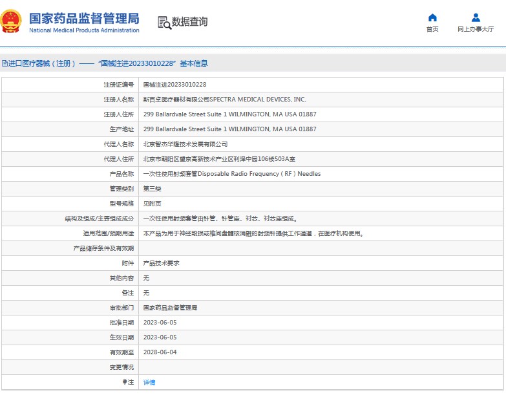This screenshot has height=395, width=506.
Task: Open the 详情 link
Action: pos(149,383)
